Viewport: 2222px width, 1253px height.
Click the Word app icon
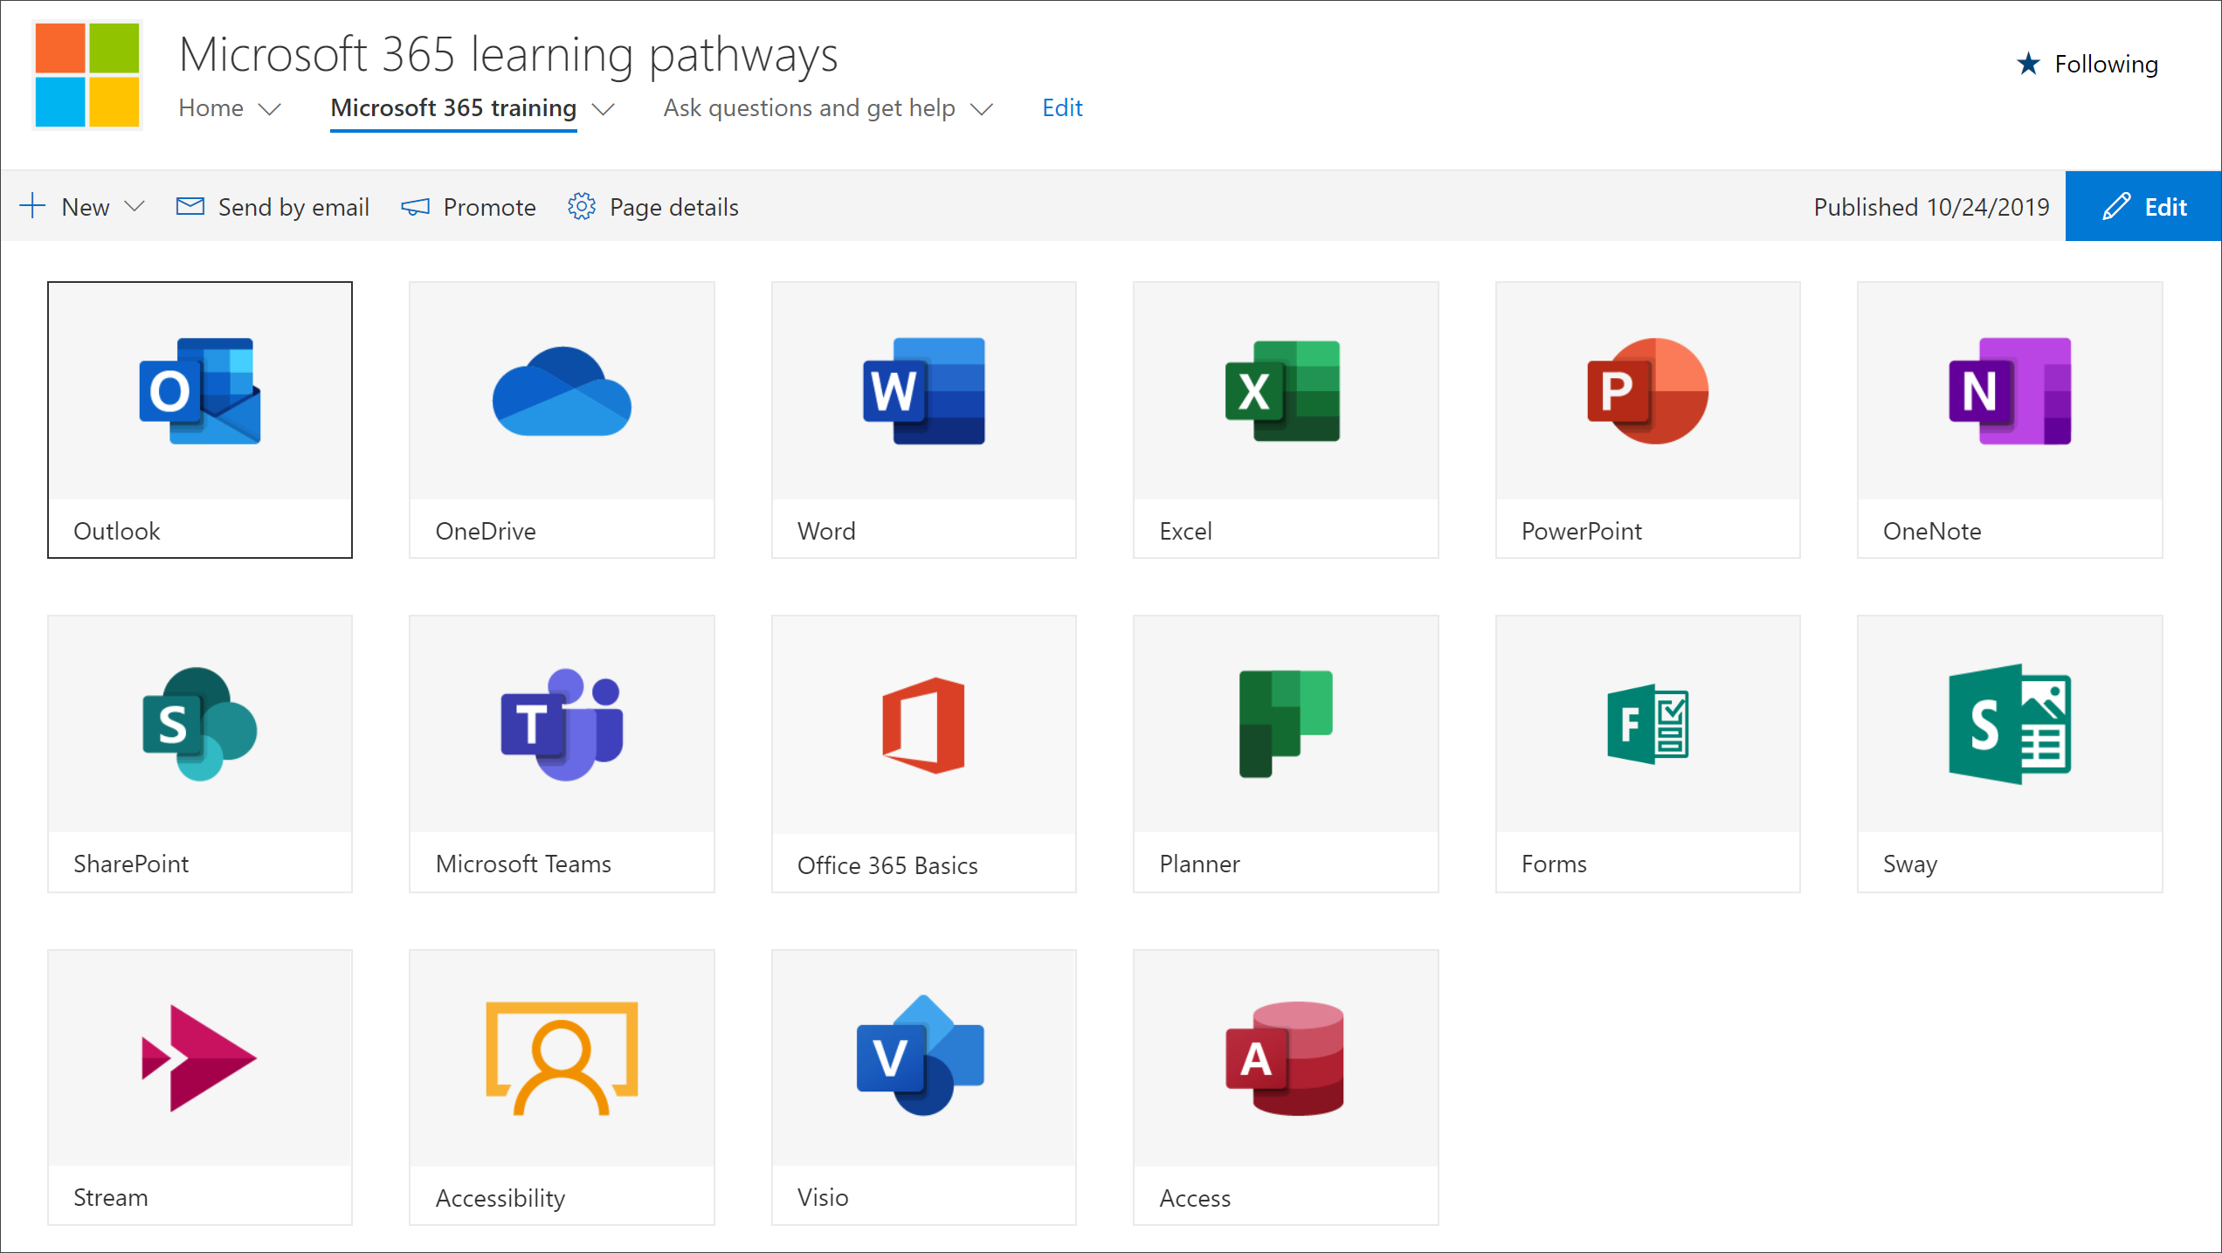tap(924, 390)
